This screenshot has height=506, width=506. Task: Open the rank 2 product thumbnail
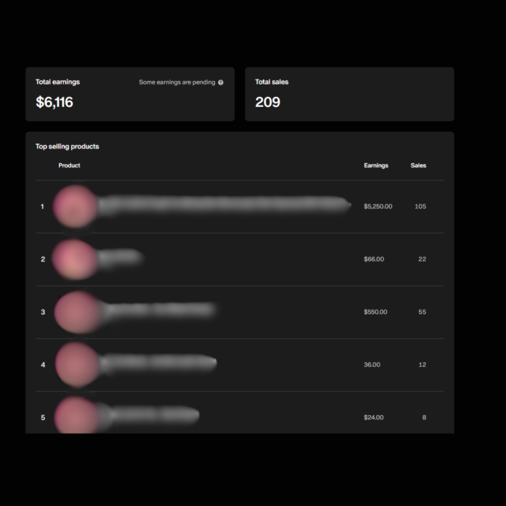[74, 258]
